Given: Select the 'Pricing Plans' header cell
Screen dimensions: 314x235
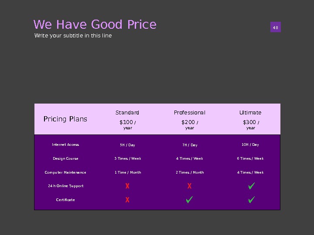Looking at the screenshot, I should coord(65,119).
